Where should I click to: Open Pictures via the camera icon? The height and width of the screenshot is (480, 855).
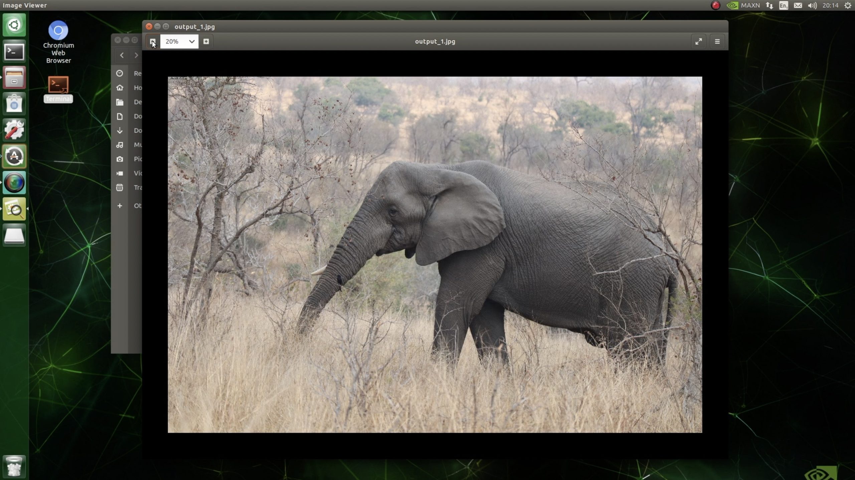(120, 159)
